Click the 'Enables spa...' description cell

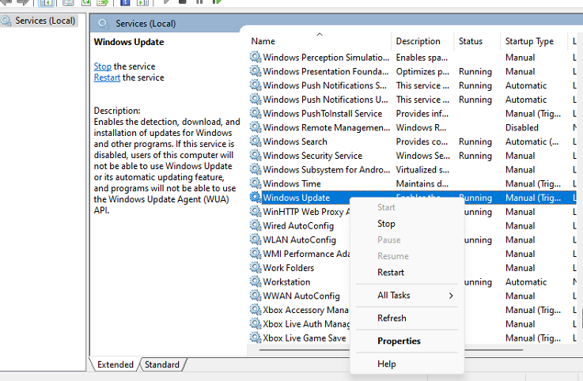[x=422, y=58]
